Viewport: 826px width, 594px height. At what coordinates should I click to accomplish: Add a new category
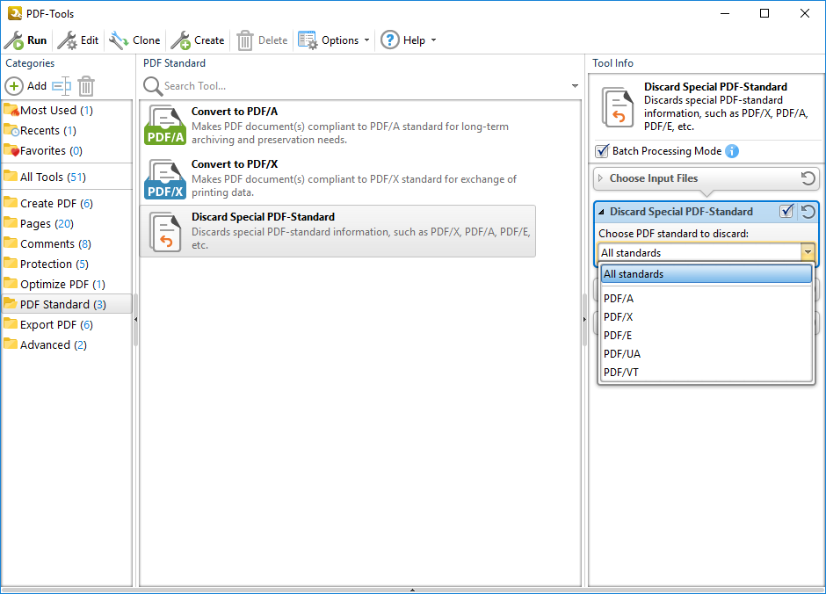coord(26,86)
